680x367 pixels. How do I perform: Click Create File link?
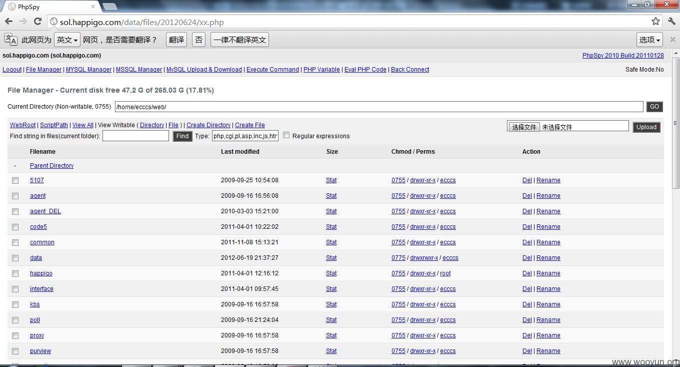(250, 125)
